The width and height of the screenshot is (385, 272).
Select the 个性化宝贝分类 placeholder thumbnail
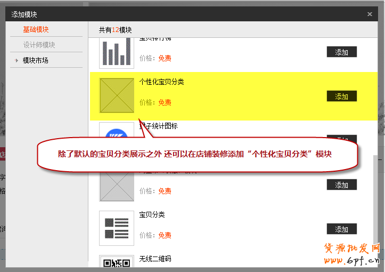[x=117, y=96]
